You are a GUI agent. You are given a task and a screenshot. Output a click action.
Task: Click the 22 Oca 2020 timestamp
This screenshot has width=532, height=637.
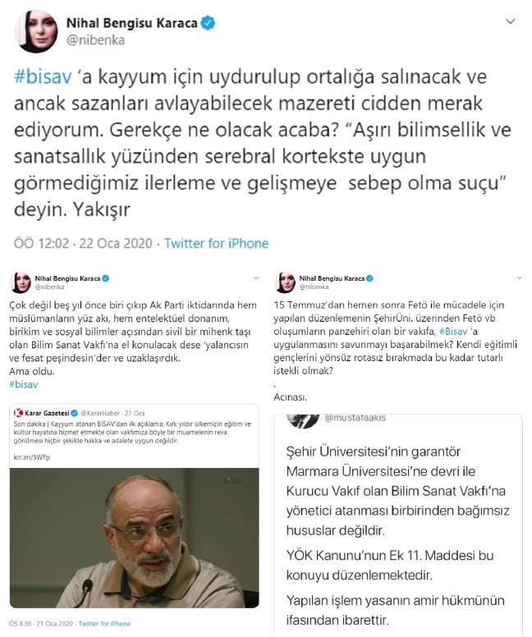116,243
